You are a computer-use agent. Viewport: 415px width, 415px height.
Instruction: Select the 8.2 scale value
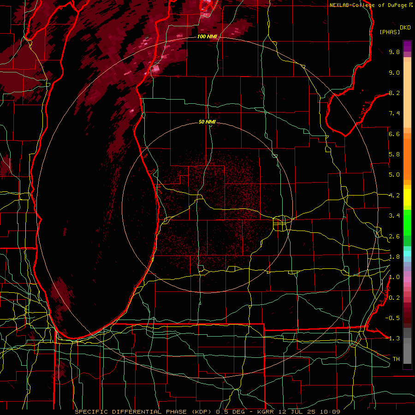click(394, 93)
